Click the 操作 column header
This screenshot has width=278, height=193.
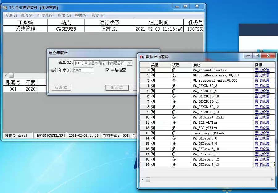coord(264,65)
